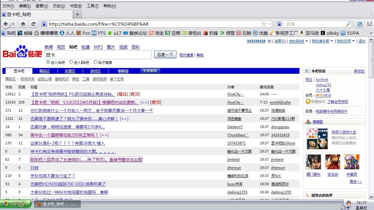
Task: Open the 书签(B) menu
Action: tap(76, 6)
